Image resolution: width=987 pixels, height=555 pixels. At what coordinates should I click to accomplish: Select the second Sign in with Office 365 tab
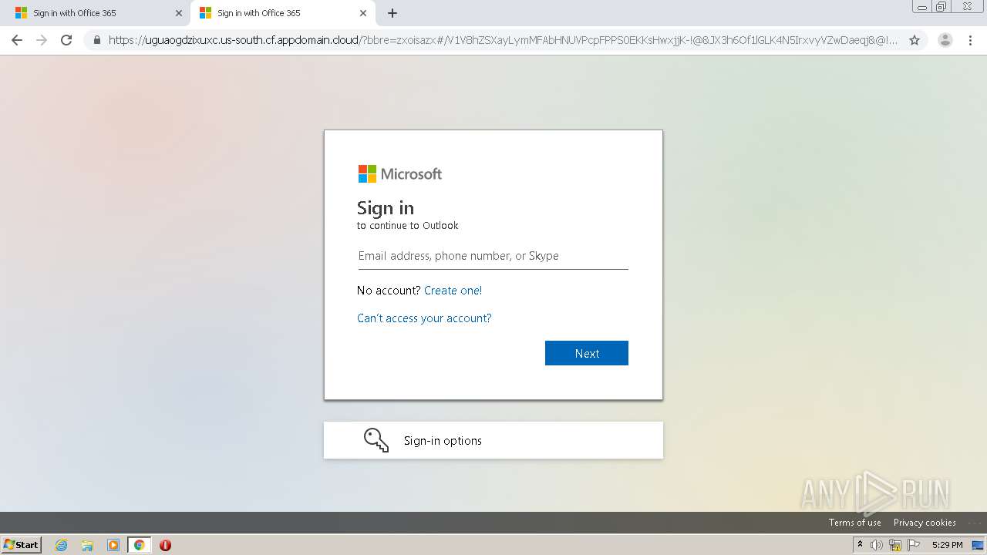[x=283, y=13]
